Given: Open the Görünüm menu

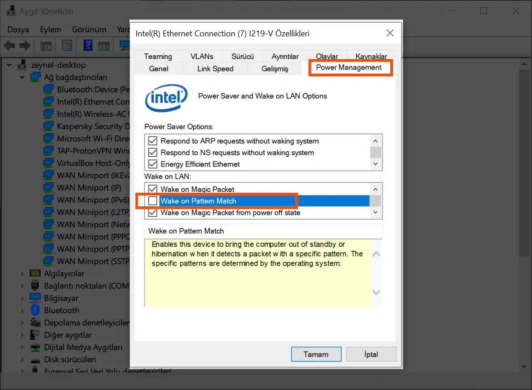Looking at the screenshot, I should [x=89, y=30].
